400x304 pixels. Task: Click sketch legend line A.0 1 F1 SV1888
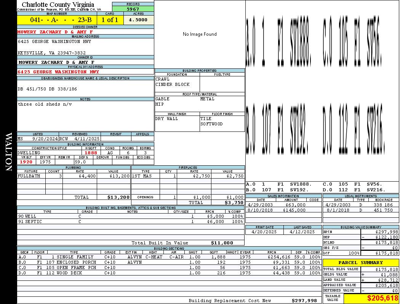pyautogui.click(x=279, y=184)
